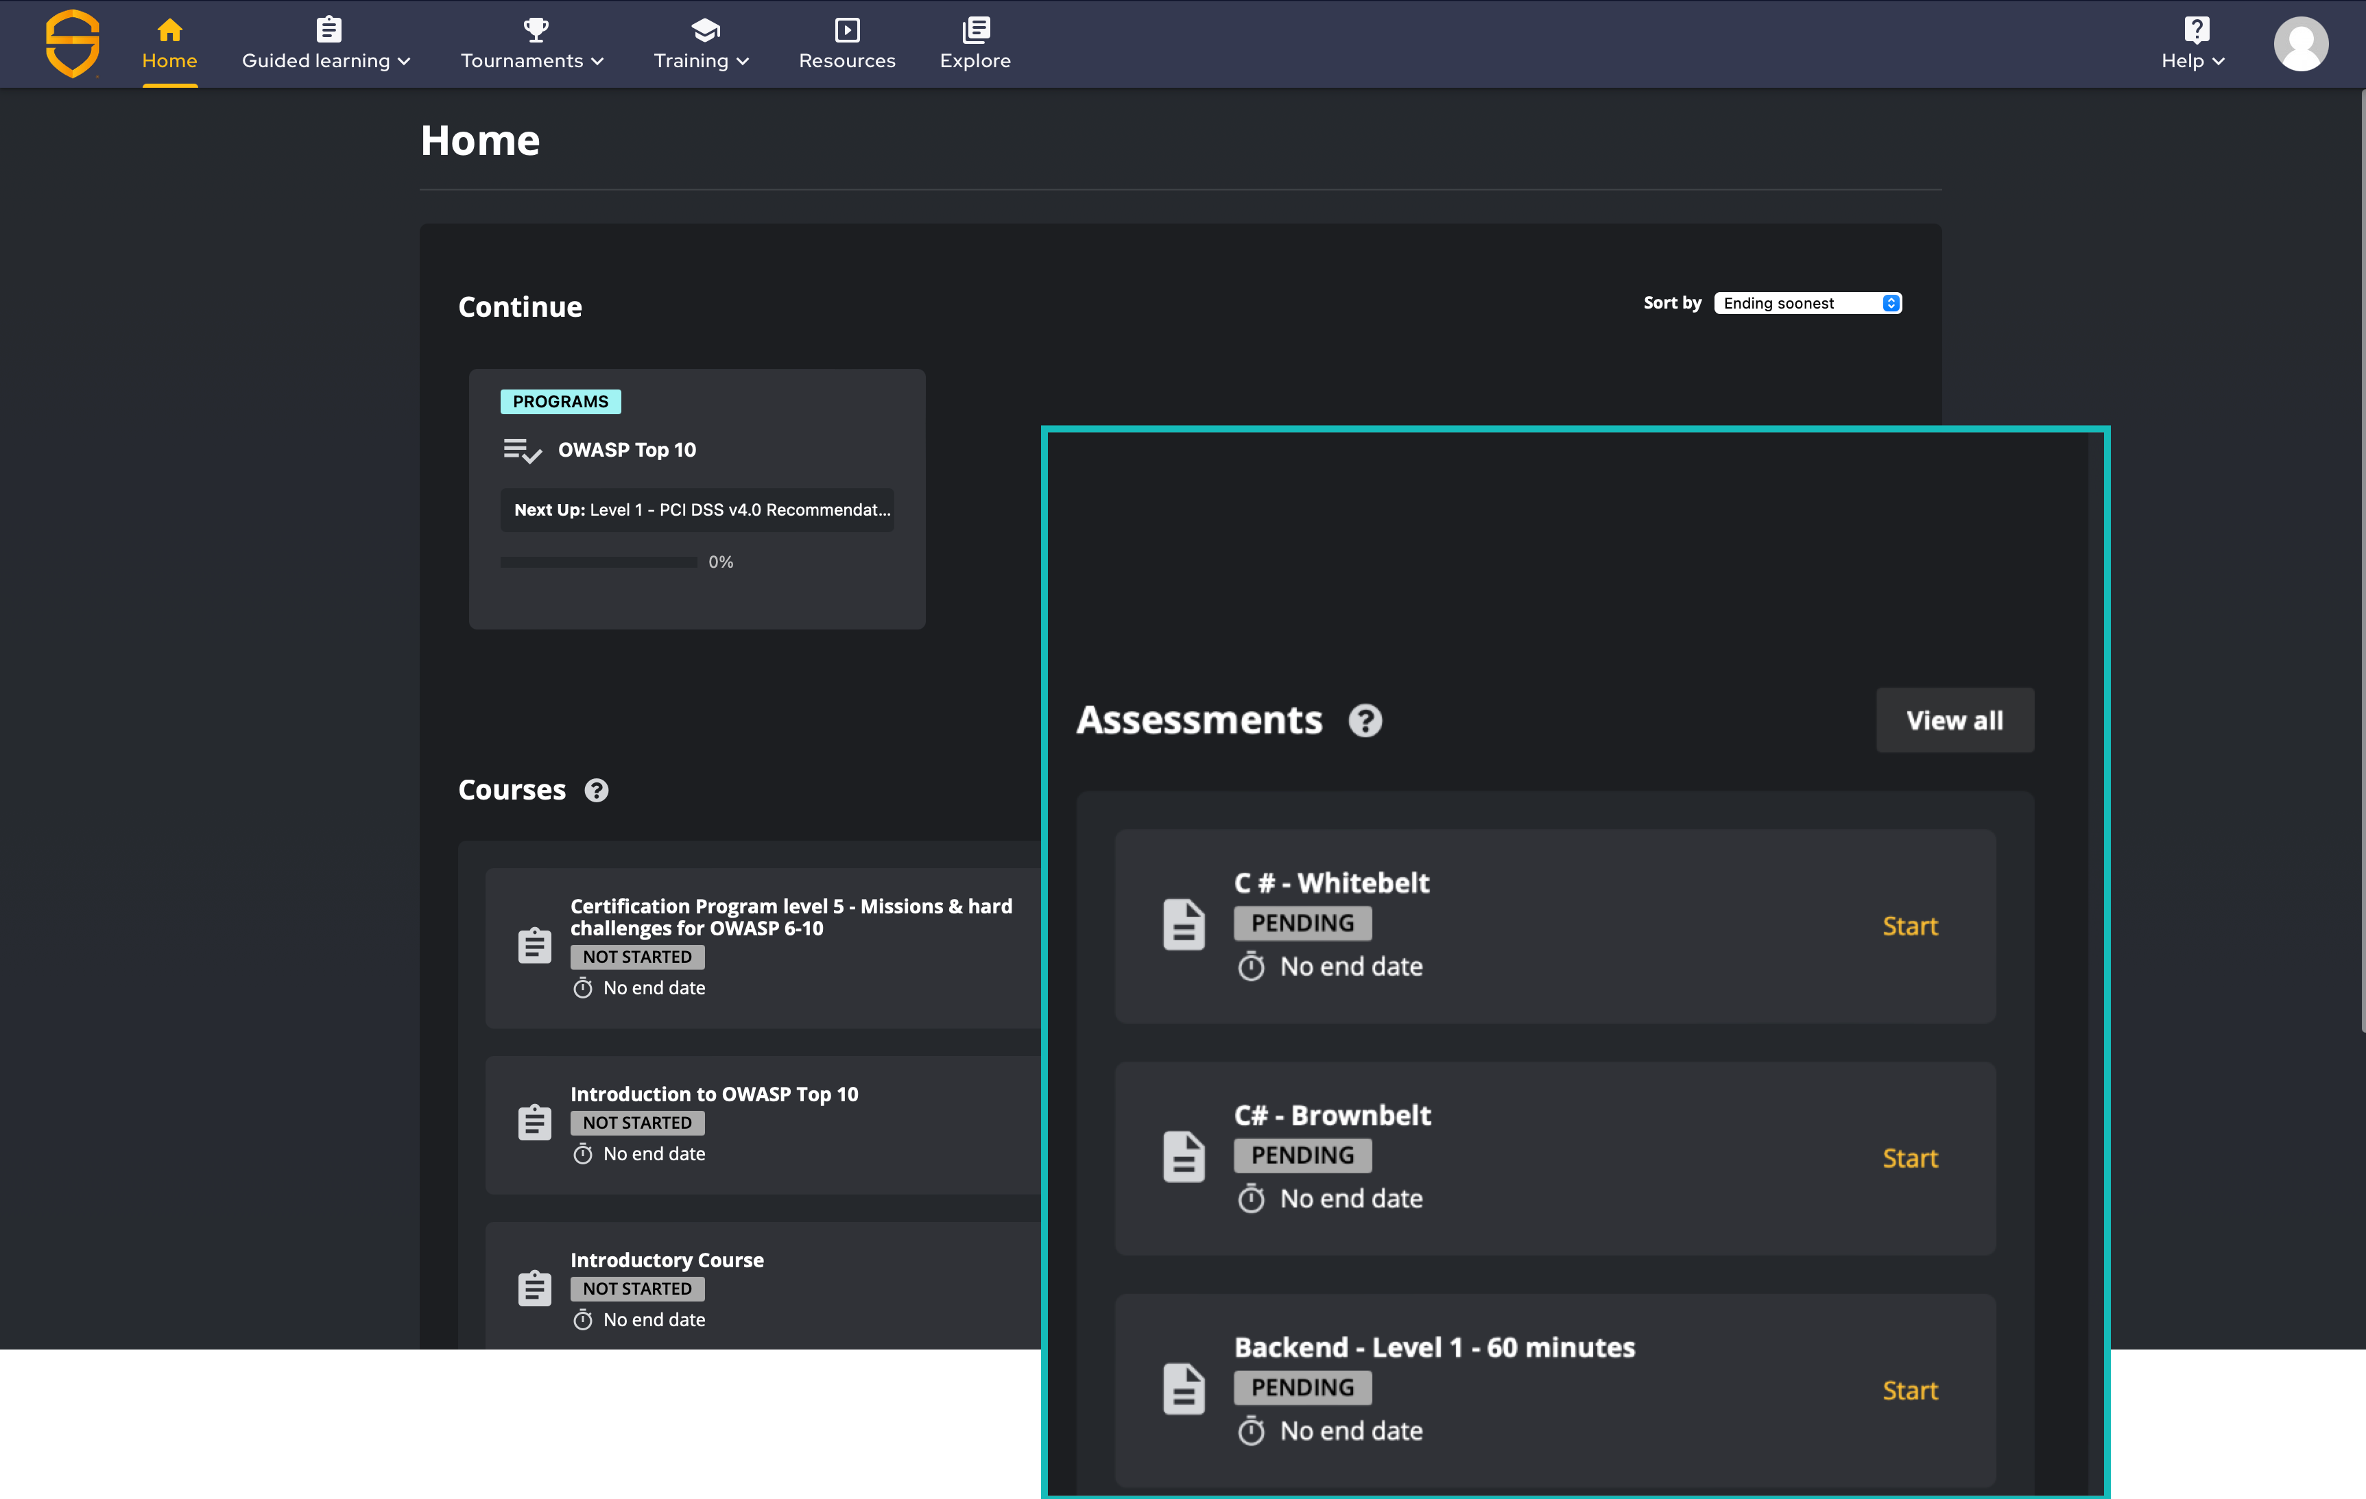Click the Resources play icon
This screenshot has width=2366, height=1499.
pyautogui.click(x=847, y=30)
